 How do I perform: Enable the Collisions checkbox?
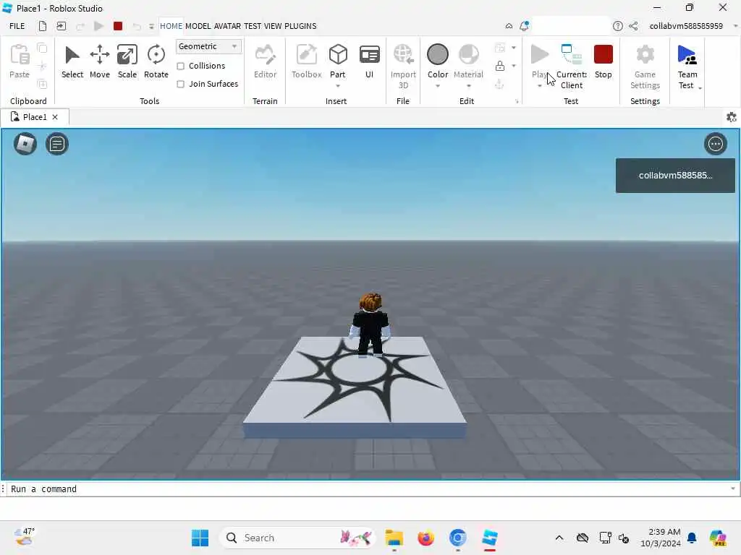pos(180,66)
